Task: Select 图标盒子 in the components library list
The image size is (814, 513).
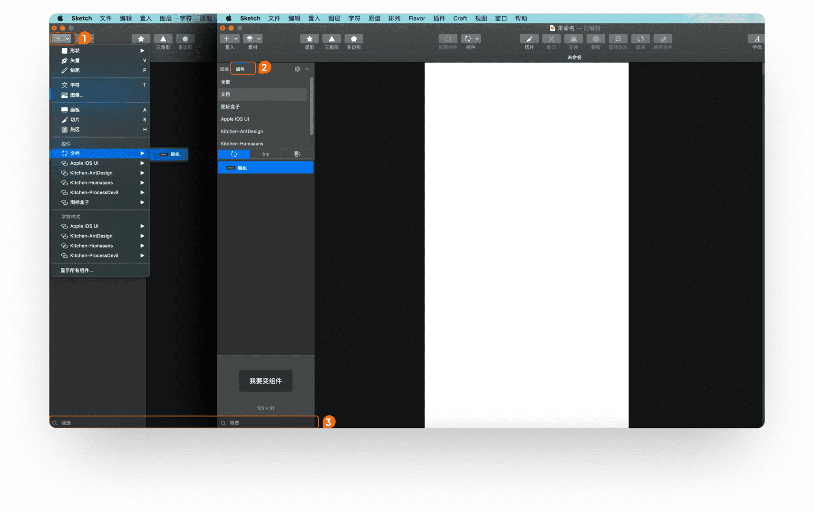Action: click(263, 107)
